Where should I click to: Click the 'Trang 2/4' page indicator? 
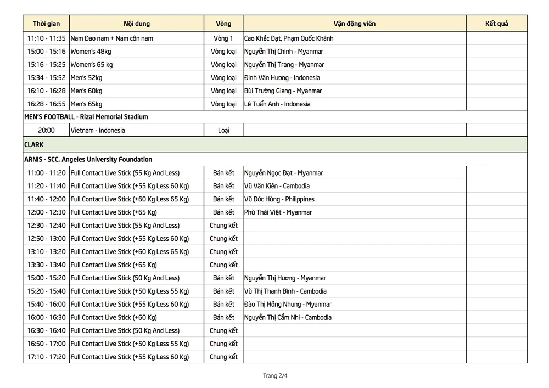[x=275, y=376]
